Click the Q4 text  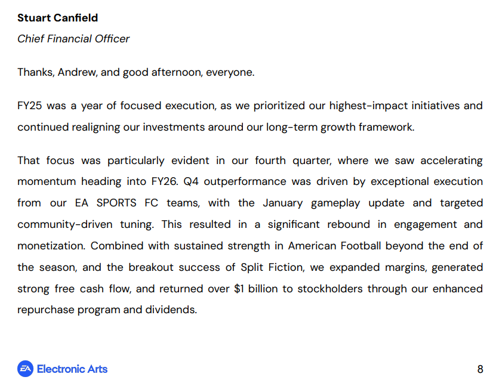(191, 181)
